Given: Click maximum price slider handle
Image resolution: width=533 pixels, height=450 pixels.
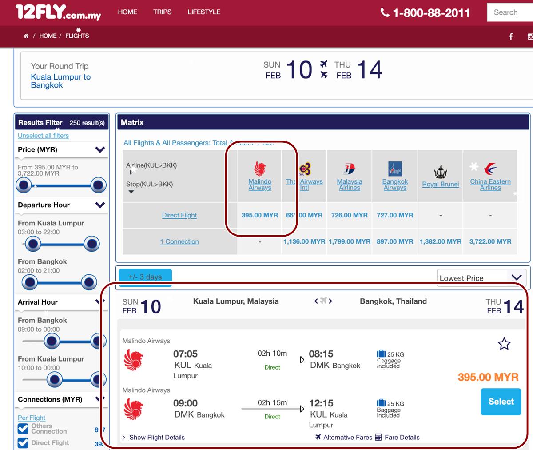Looking at the screenshot, I should pyautogui.click(x=98, y=185).
